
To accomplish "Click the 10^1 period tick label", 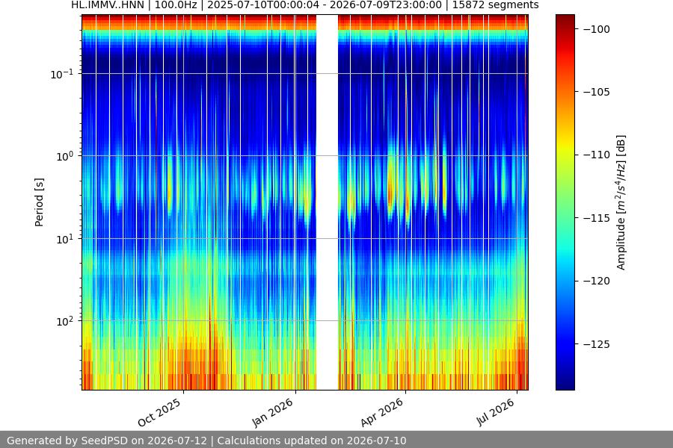I will (64, 239).
